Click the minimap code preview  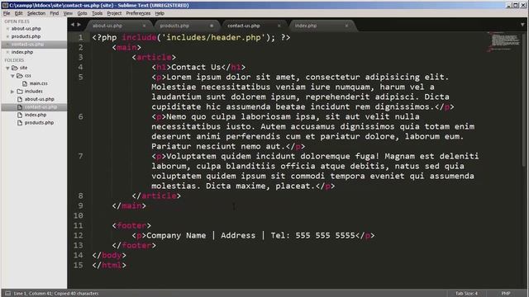click(504, 42)
